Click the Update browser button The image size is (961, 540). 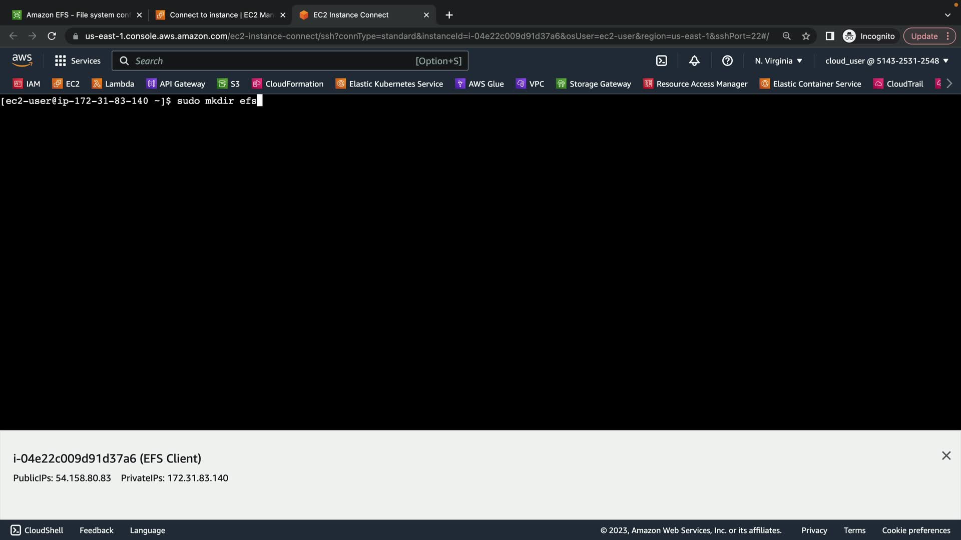924,36
